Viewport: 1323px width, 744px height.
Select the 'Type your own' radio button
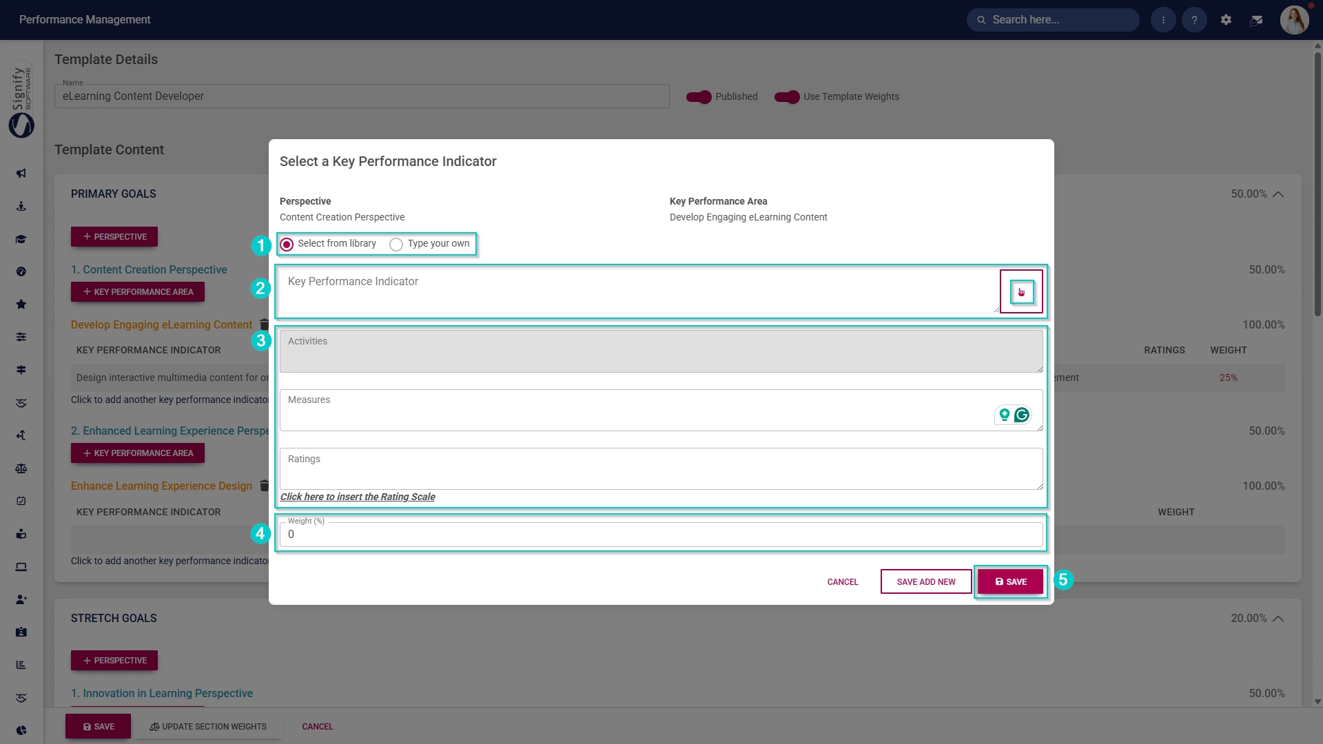coord(396,244)
